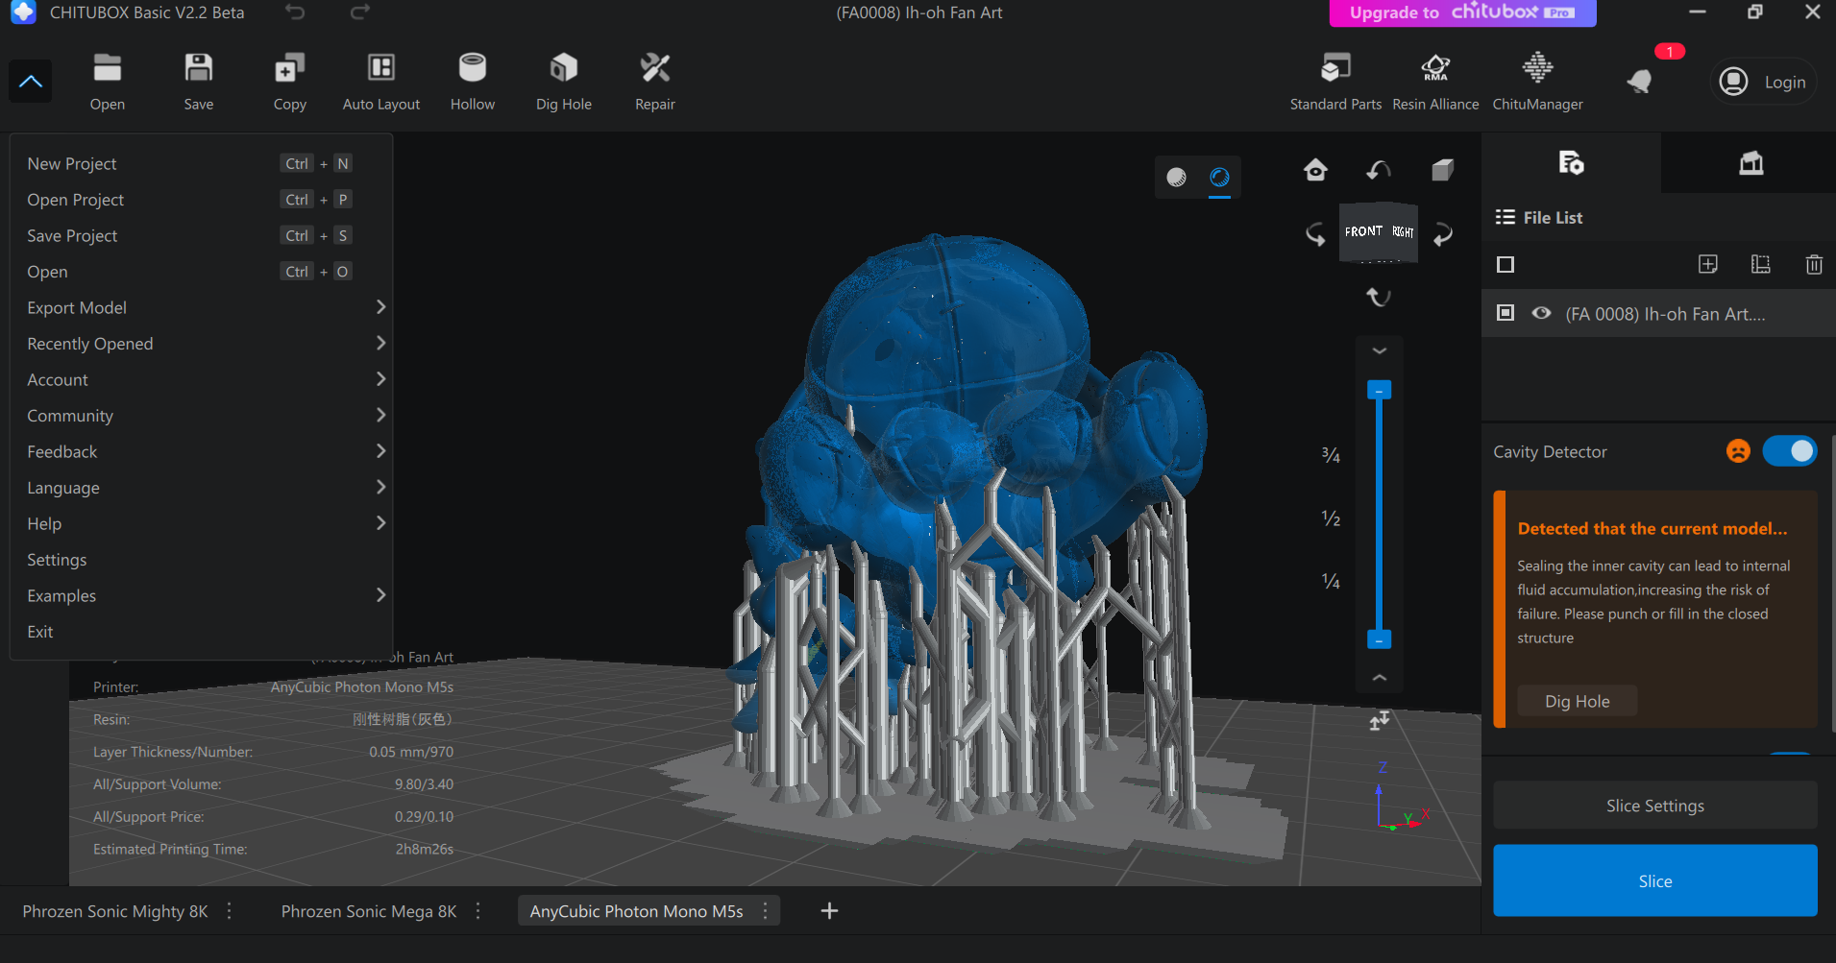Click the Copy model icon
1836x963 pixels.
[x=289, y=81]
